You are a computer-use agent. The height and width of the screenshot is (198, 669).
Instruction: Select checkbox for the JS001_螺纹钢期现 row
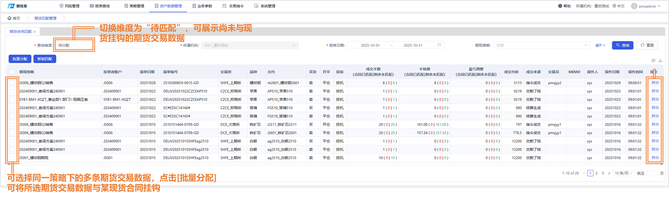click(12, 158)
